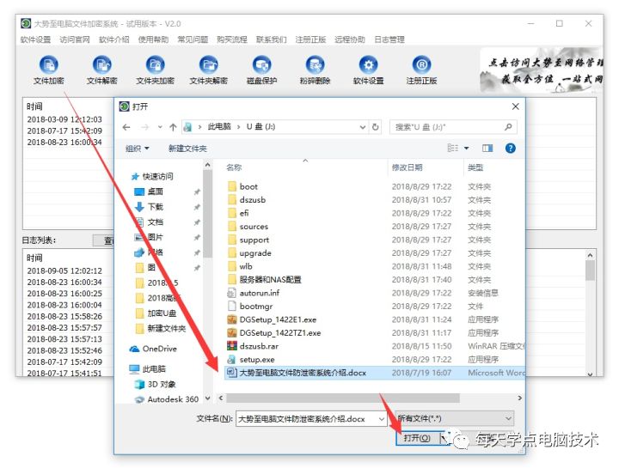
Task: Close the 打开 dialog
Action: click(515, 106)
